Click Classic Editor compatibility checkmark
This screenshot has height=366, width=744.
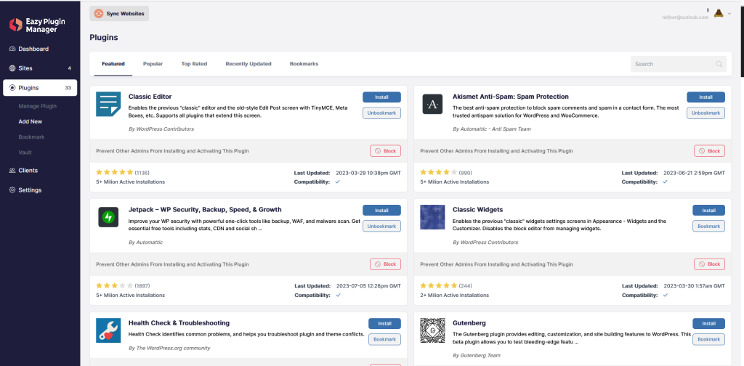click(338, 182)
